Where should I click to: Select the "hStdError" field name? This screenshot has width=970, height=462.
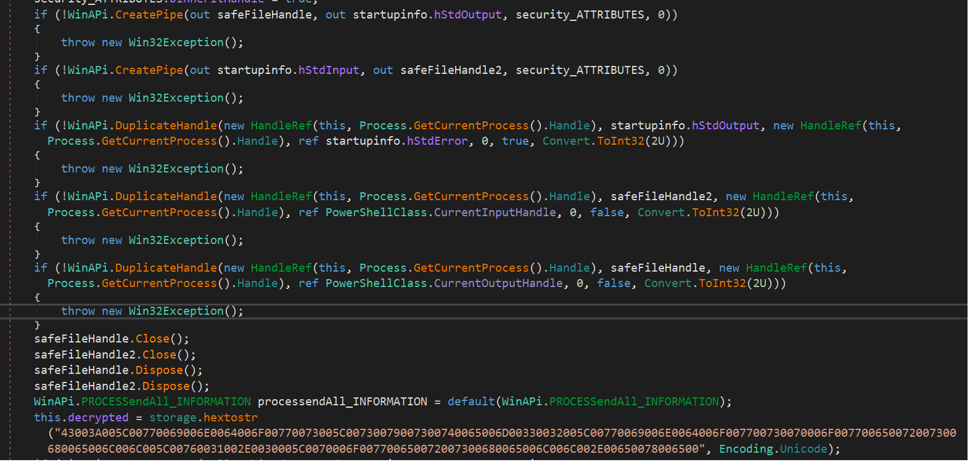(437, 141)
